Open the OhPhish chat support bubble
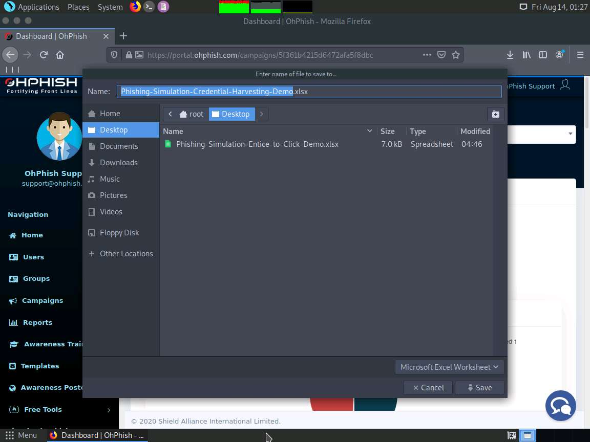 coord(561,406)
